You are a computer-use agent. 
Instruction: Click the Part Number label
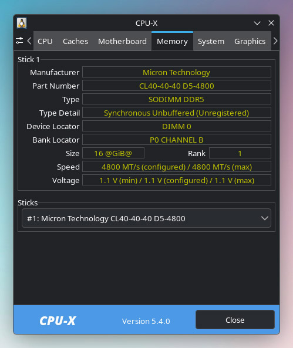click(56, 86)
